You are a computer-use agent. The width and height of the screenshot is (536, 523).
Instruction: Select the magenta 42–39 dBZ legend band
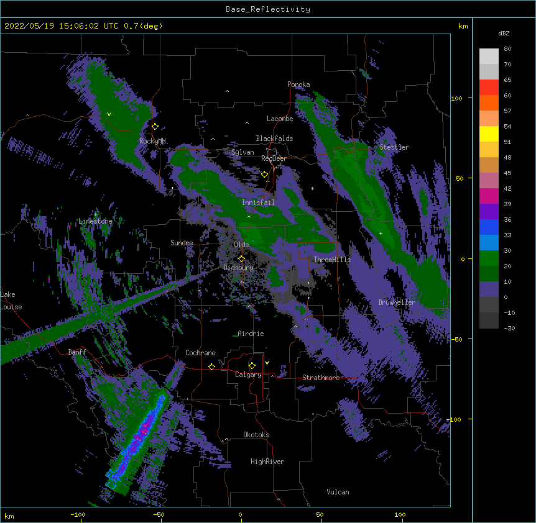point(489,196)
